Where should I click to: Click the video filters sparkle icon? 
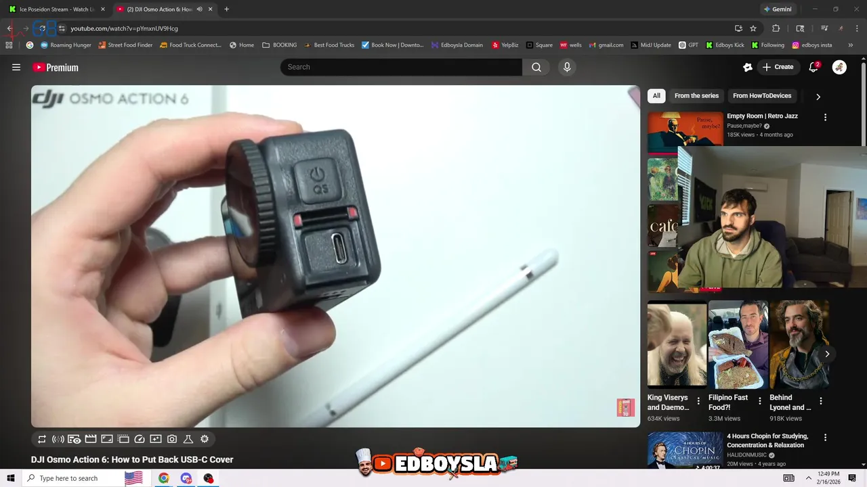pyautogui.click(x=156, y=439)
